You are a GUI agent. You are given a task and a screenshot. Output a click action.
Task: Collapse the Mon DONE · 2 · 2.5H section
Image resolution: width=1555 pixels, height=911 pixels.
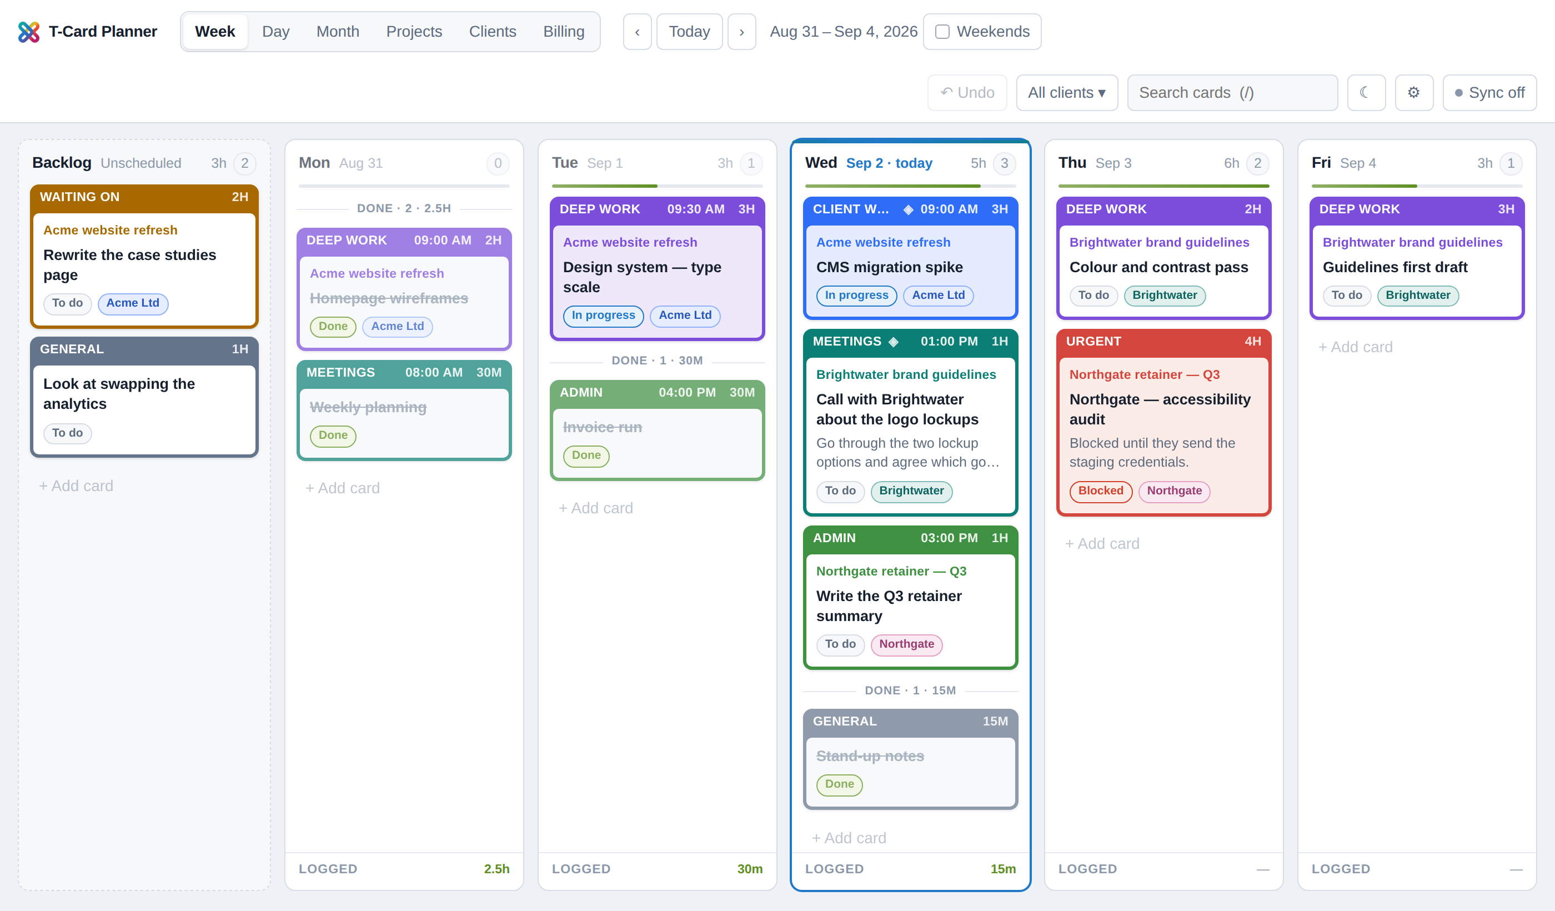tap(404, 208)
